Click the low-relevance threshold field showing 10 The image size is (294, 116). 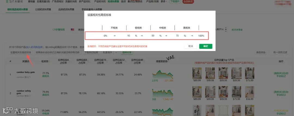click(x=128, y=36)
